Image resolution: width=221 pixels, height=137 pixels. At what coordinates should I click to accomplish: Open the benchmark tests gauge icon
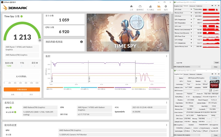point(140,7)
